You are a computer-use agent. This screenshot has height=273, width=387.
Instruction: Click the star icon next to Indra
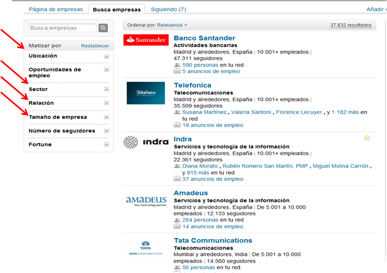coord(367,138)
